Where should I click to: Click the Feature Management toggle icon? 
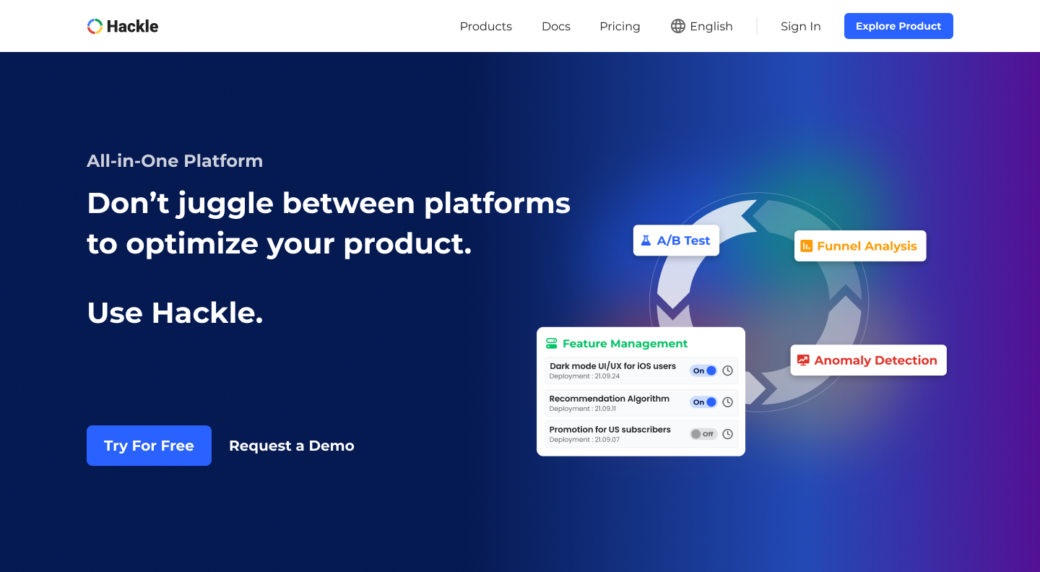(552, 344)
